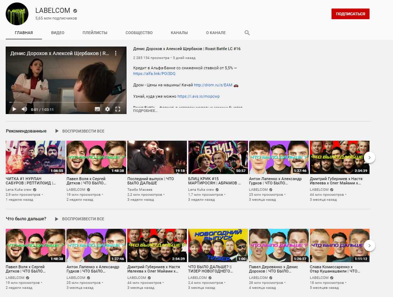The width and height of the screenshot is (393, 297).
Task: Open three-dot menu on featured video
Action: coord(115,53)
